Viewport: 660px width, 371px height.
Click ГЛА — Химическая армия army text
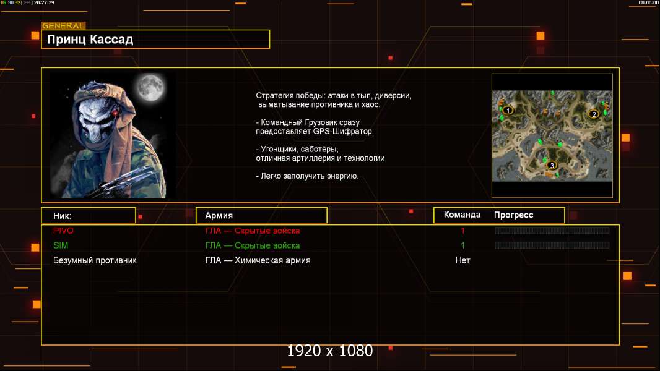(258, 260)
